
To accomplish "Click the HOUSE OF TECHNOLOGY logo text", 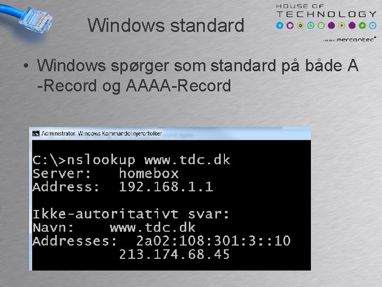I will (326, 11).
